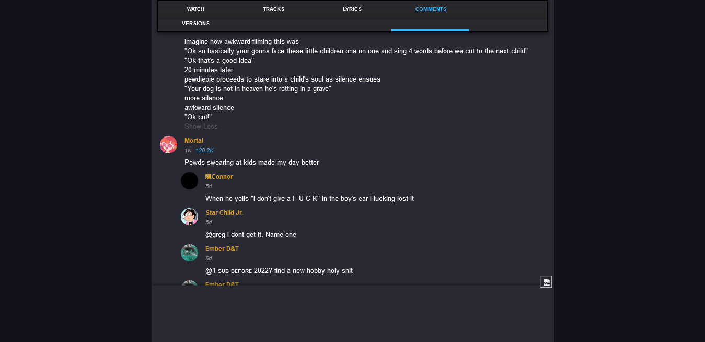Screen dimensions: 705x342
Task: Visit the Star Child Jr. username link
Action: [x=224, y=213]
